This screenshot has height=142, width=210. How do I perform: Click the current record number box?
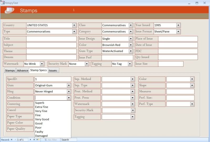(x=22, y=140)
